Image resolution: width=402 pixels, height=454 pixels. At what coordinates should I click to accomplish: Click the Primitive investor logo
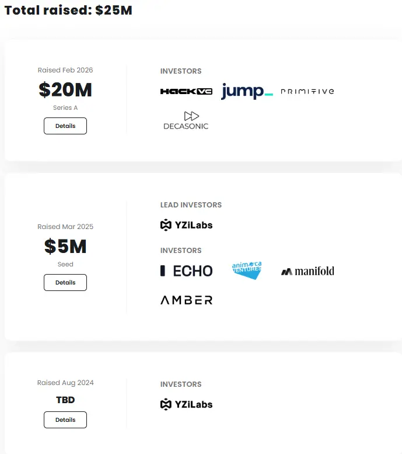[307, 91]
